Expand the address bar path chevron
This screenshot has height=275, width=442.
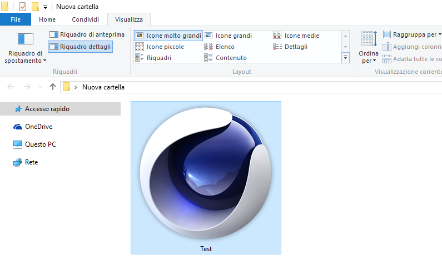pyautogui.click(x=76, y=87)
